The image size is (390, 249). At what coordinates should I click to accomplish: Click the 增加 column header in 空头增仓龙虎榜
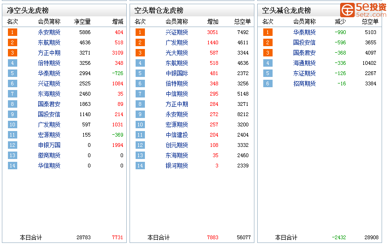pyautogui.click(x=212, y=21)
